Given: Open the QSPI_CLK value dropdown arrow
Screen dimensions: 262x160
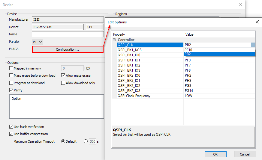Looking at the screenshot, I should (x=253, y=45).
